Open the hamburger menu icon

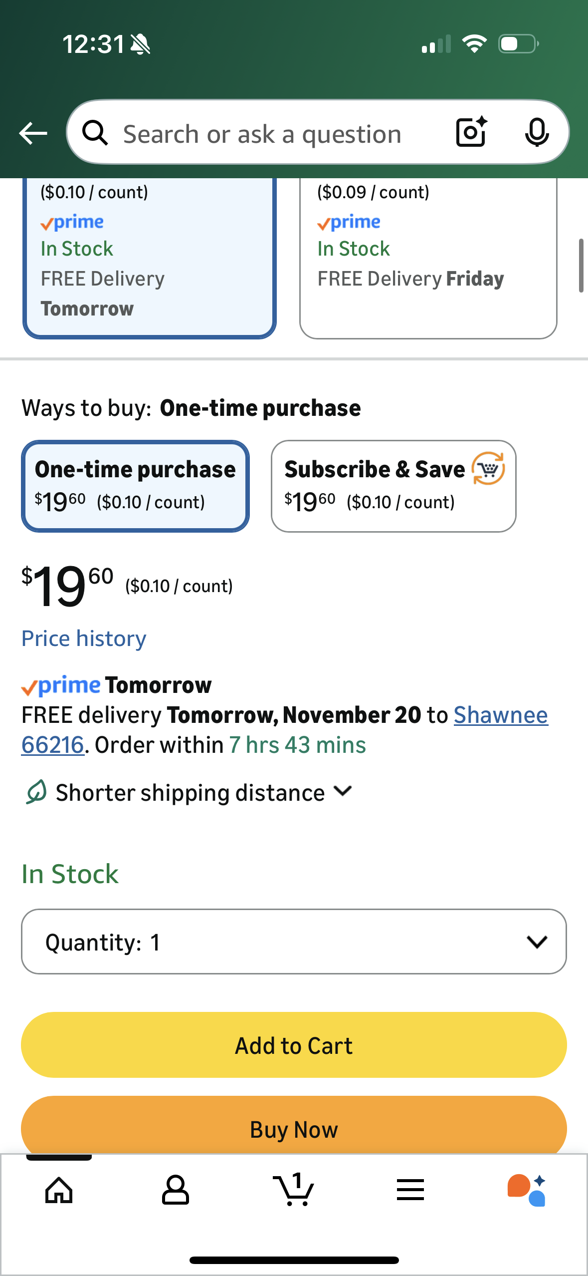click(410, 1190)
